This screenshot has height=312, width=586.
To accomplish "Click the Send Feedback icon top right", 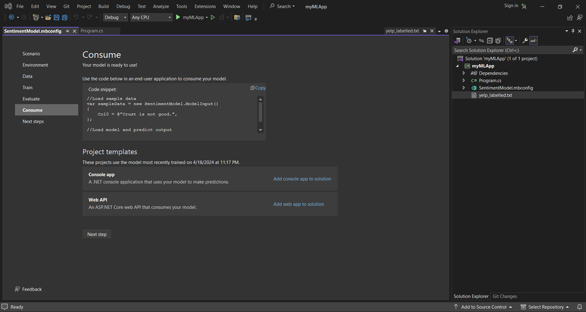I will [580, 18].
